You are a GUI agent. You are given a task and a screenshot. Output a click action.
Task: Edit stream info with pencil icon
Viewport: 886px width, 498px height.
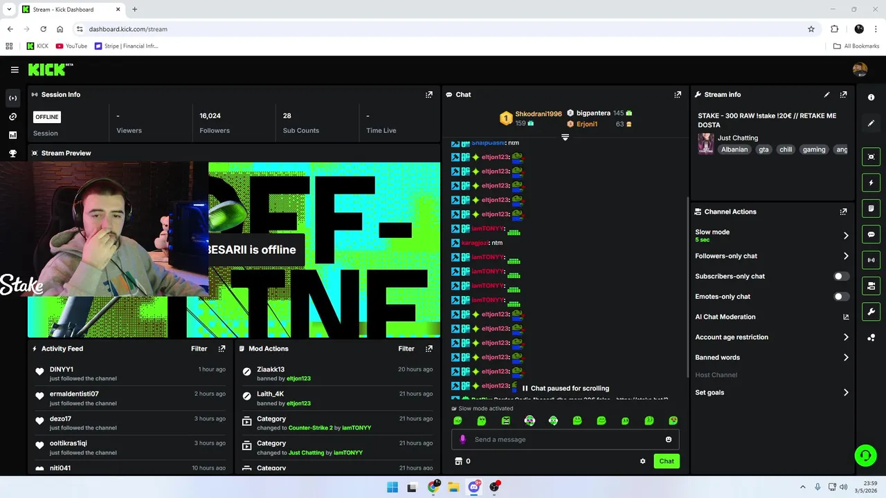[x=826, y=95]
